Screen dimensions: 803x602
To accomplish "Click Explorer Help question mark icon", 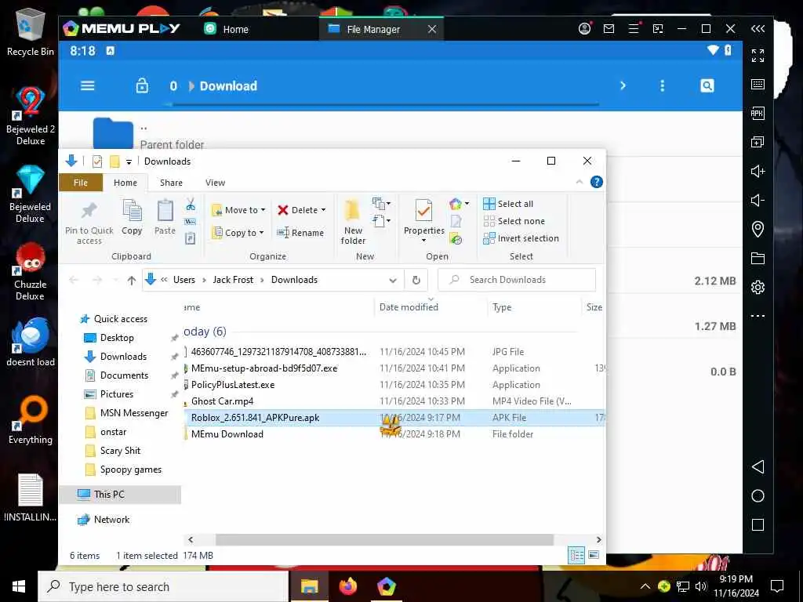I will click(x=596, y=182).
